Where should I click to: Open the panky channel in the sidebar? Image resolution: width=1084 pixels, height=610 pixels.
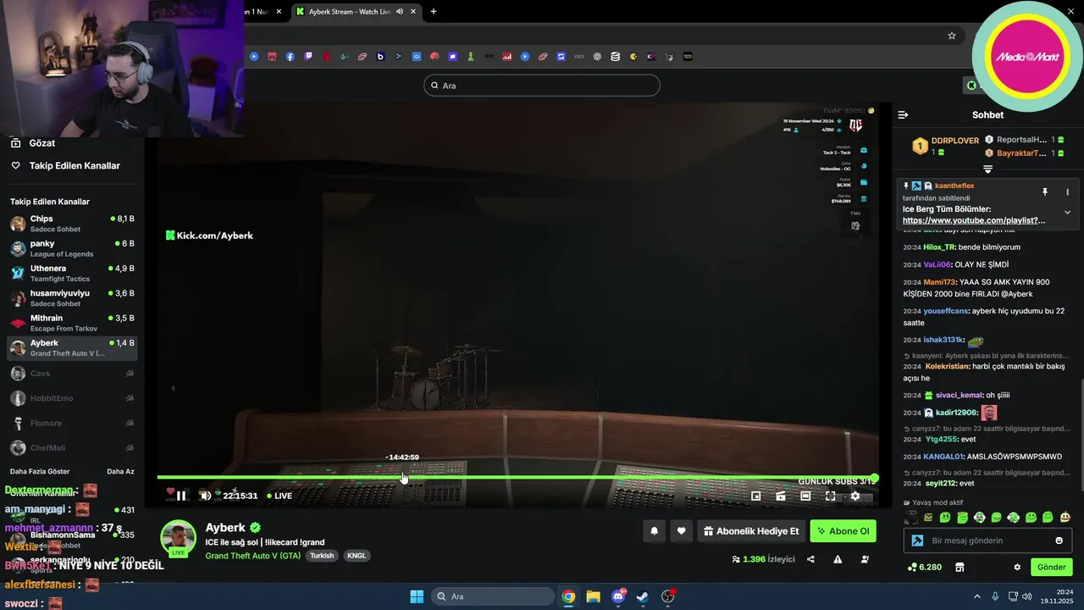(x=72, y=248)
